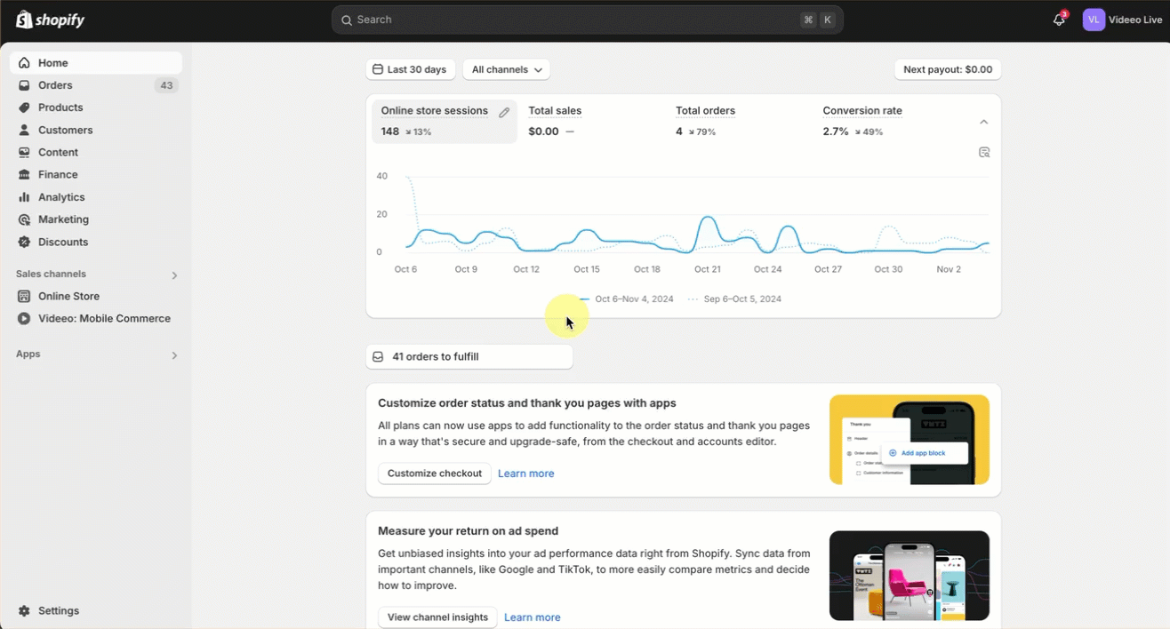The height and width of the screenshot is (629, 1170).
Task: Click the Analytics bar chart icon
Action: (x=24, y=197)
